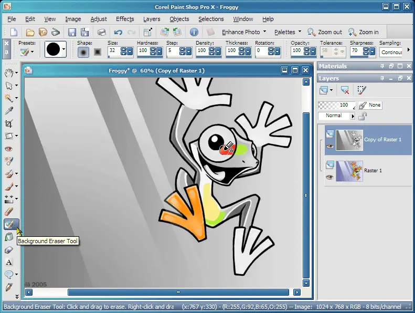Pick the Dropper tool
415x313 pixels.
(9, 111)
